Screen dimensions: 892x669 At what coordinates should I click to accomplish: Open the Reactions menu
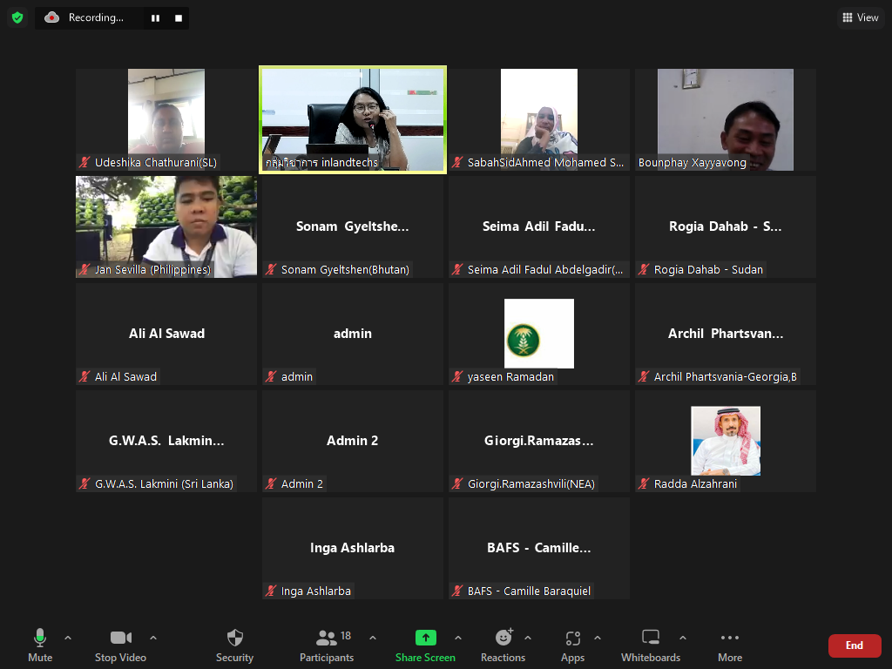503,645
